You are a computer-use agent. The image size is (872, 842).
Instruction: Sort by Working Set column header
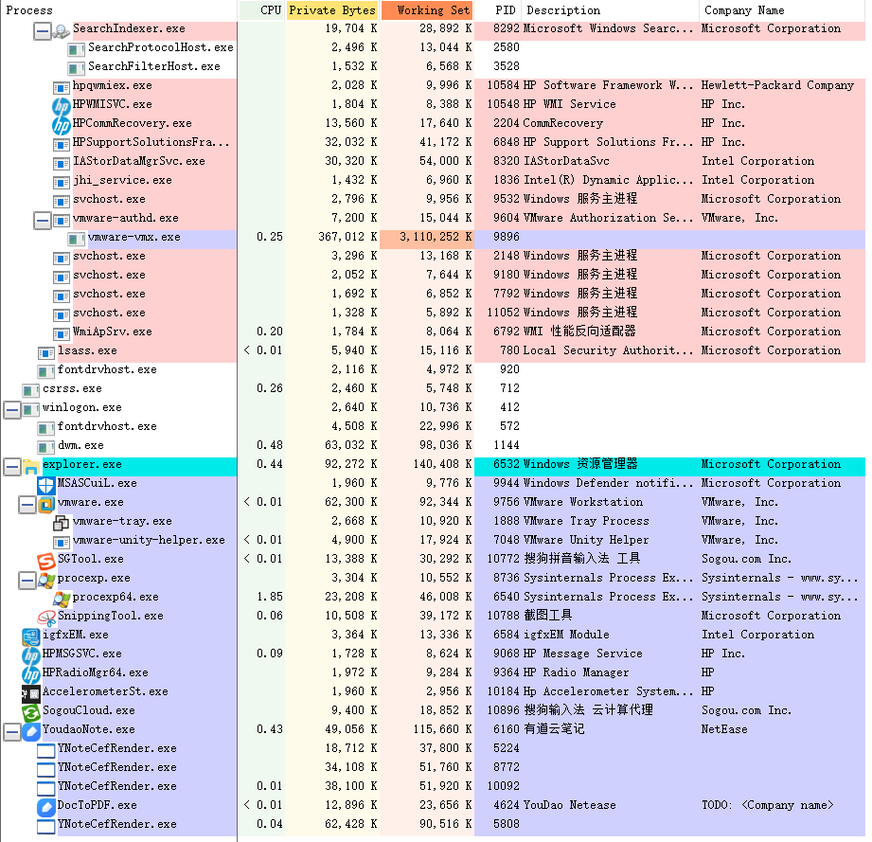(x=427, y=10)
